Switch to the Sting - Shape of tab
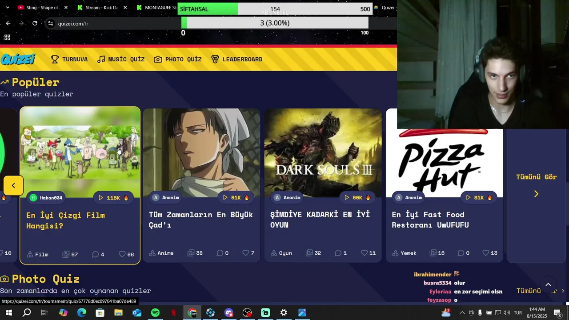 [42, 8]
